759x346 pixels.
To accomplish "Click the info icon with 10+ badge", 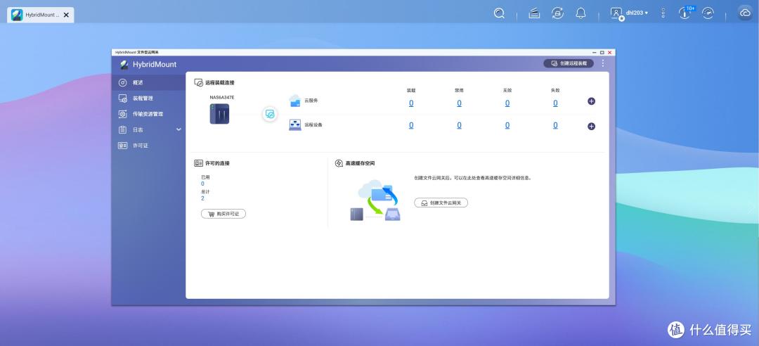I will coord(686,13).
